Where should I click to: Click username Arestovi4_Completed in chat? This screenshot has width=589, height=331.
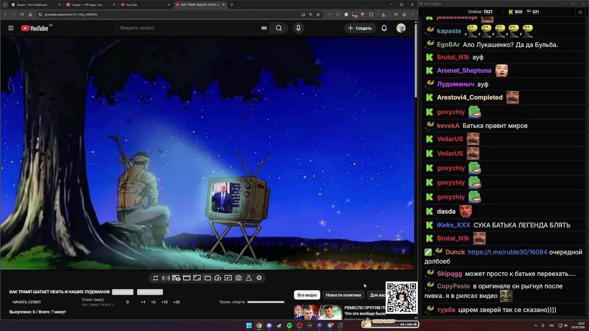pos(470,97)
